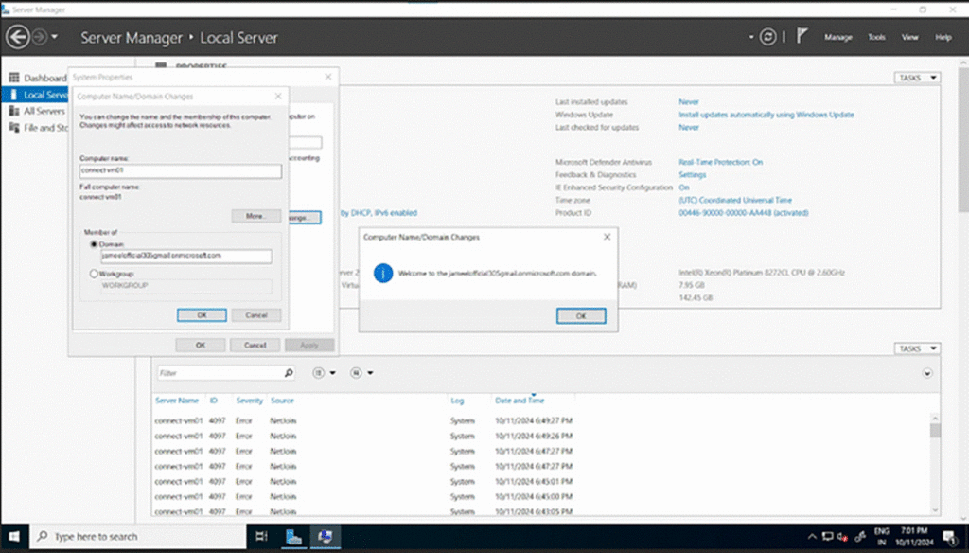Open the notifications flag icon

802,37
